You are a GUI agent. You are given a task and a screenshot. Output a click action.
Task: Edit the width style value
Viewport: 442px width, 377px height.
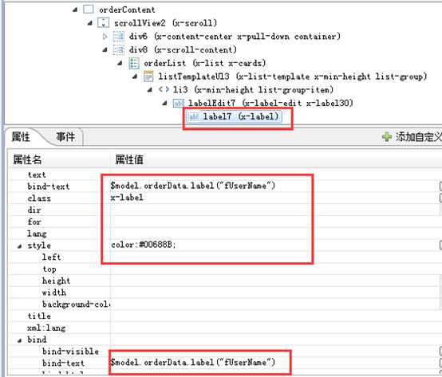274,293
